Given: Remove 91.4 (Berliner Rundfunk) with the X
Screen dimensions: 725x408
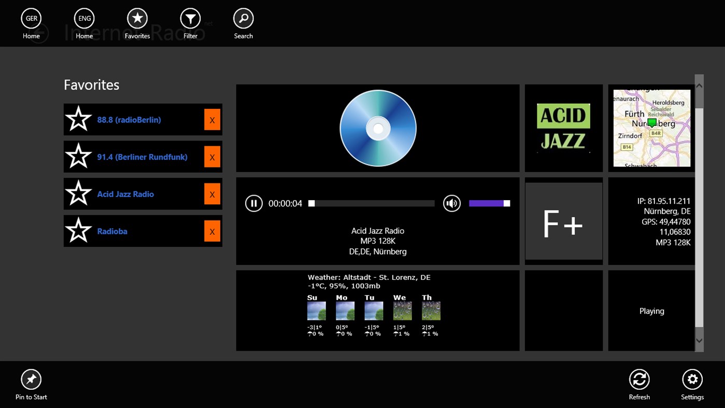Looking at the screenshot, I should [x=212, y=156].
